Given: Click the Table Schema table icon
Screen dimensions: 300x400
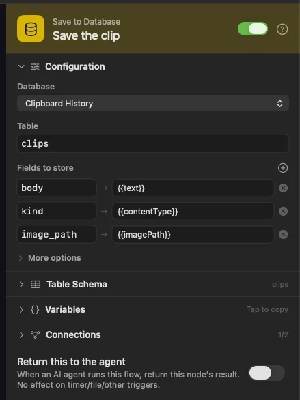Looking at the screenshot, I should pos(36,284).
